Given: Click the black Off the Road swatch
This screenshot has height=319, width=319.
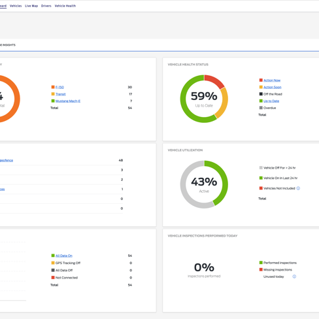Looking at the screenshot, I should [261, 94].
